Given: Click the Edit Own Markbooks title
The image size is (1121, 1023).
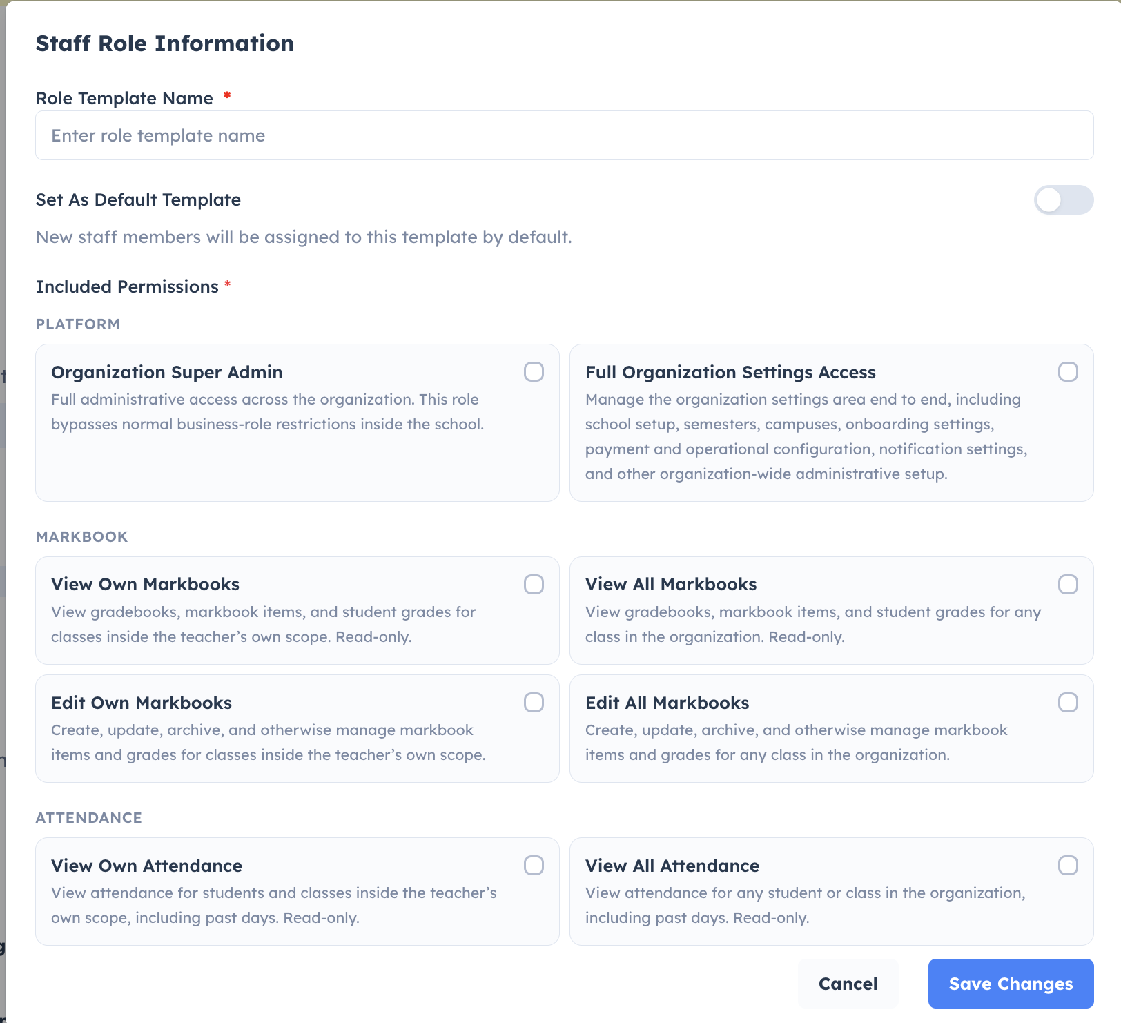Looking at the screenshot, I should coord(142,703).
